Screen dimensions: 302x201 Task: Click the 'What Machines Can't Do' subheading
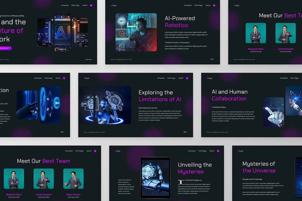pos(148,108)
